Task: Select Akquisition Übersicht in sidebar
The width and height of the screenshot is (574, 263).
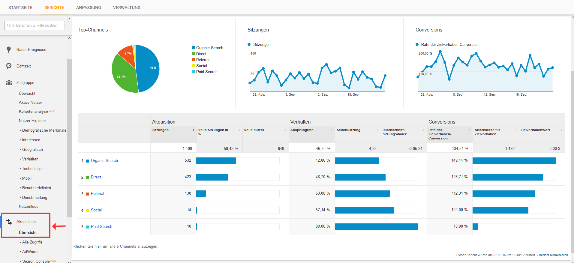Action: (x=28, y=232)
